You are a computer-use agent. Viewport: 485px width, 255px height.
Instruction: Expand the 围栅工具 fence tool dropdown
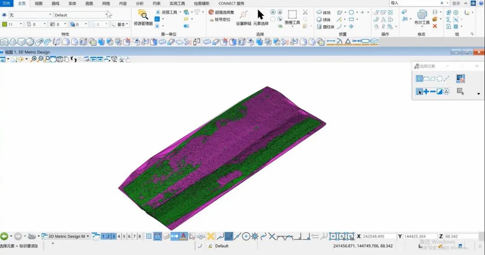pos(292,27)
